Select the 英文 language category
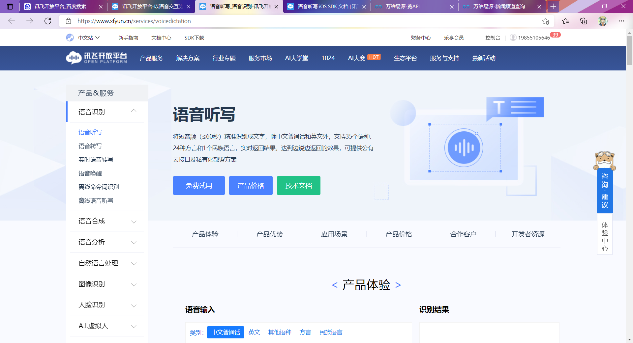 pos(254,332)
